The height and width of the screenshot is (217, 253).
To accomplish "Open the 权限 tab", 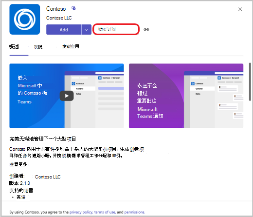I will coord(38,47).
